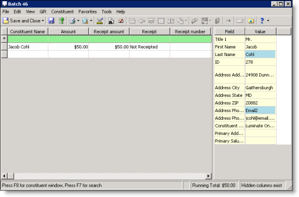Click the ID value 278
This screenshot has height=197, width=299.
pos(260,62)
